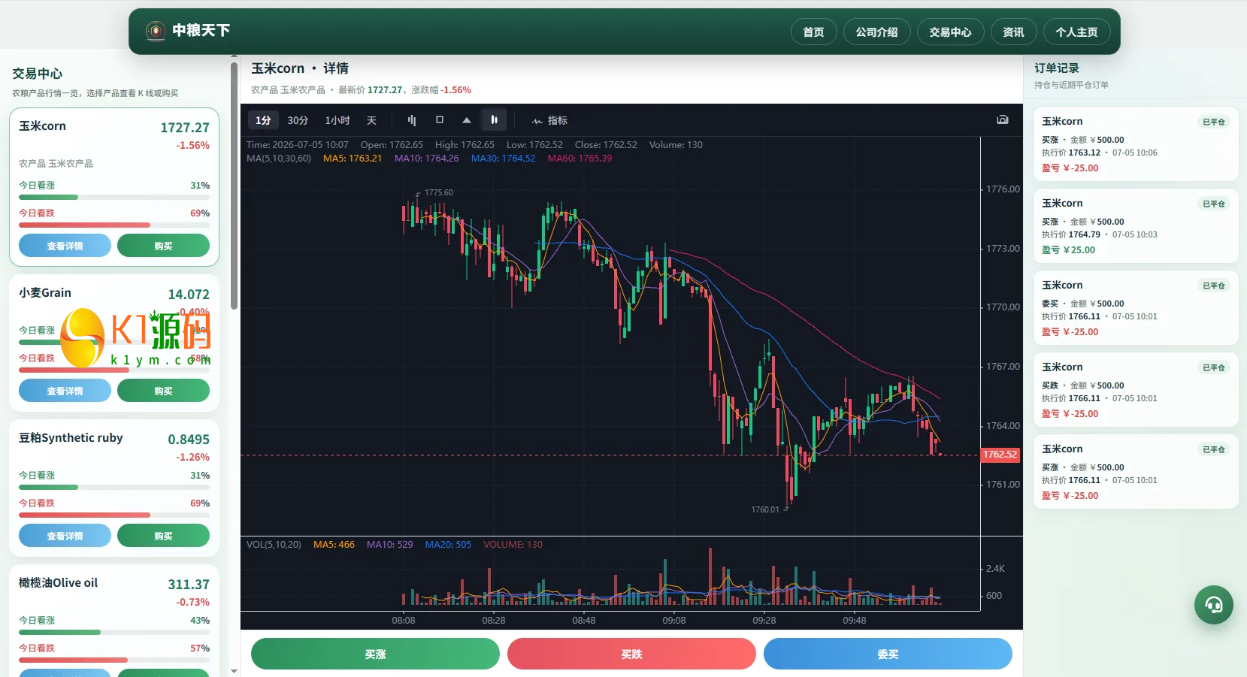
Task: Switch chart to 1分 interval
Action: tap(263, 120)
